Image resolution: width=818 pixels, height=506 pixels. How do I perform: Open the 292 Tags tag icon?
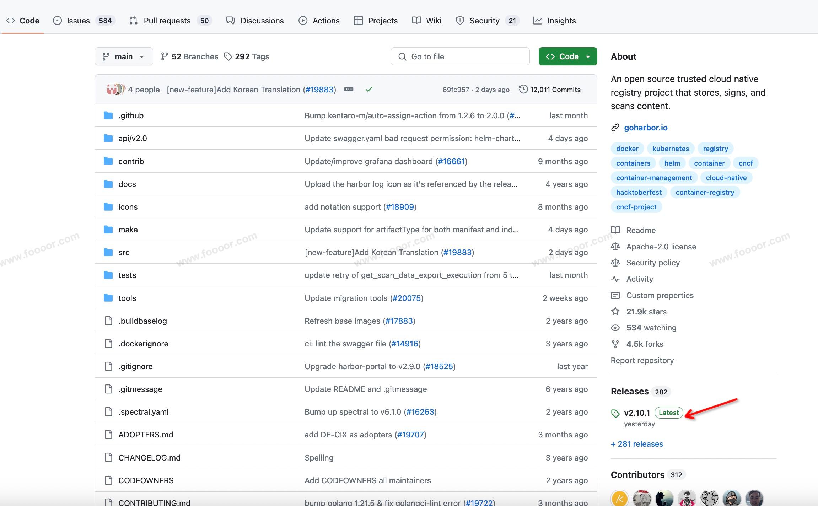tap(228, 56)
